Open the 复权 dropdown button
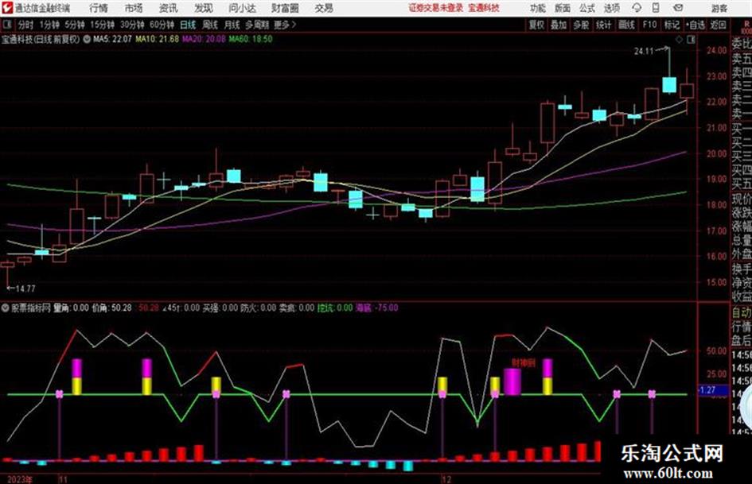 point(536,25)
